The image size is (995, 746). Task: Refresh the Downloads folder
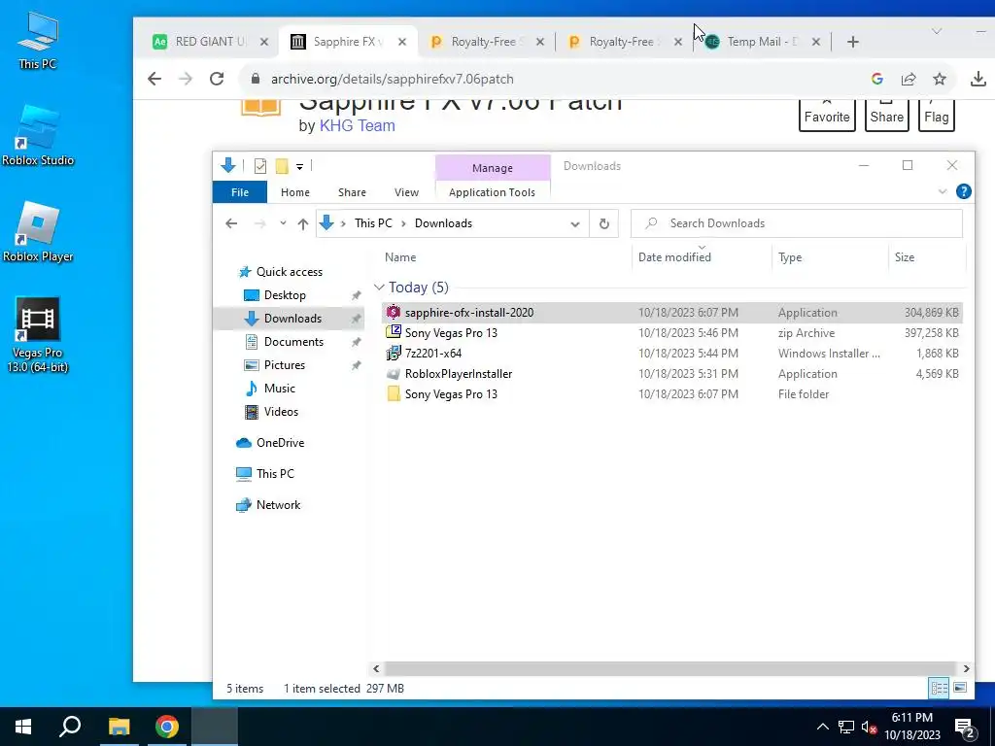click(604, 223)
